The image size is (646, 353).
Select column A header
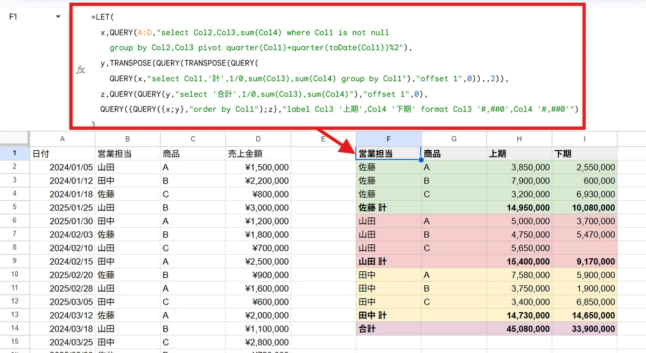(62, 139)
